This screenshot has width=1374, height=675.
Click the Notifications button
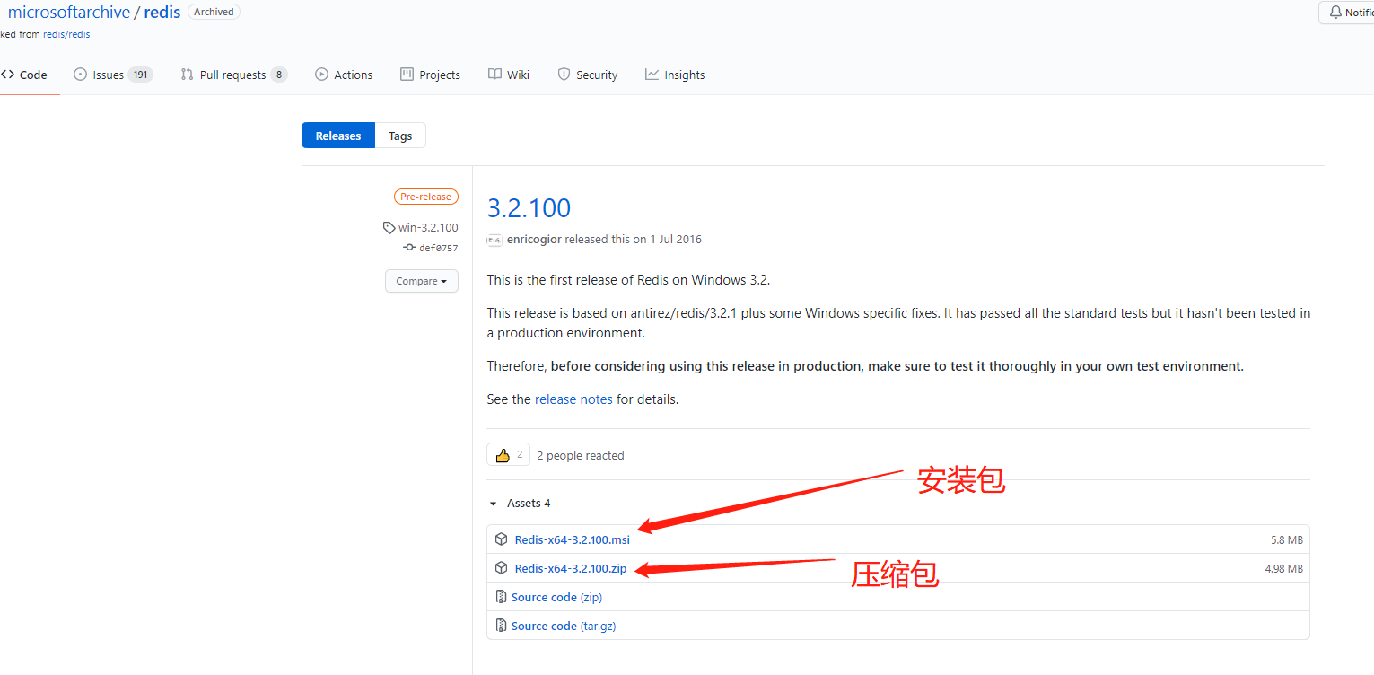tap(1346, 13)
